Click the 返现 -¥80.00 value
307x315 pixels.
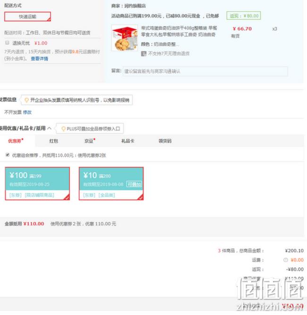295,269
